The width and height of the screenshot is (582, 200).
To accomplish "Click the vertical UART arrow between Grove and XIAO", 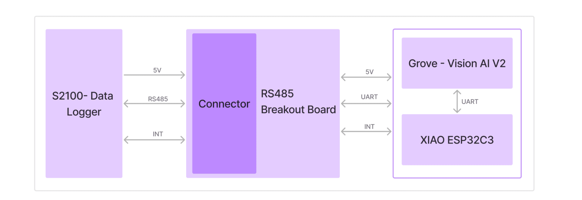I will 457,102.
